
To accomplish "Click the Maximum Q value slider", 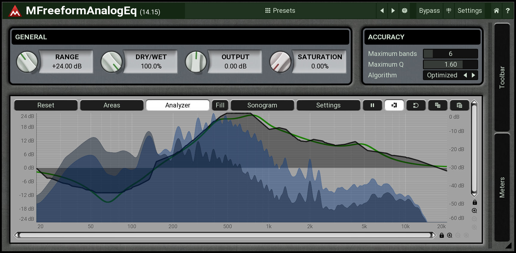I will click(450, 65).
